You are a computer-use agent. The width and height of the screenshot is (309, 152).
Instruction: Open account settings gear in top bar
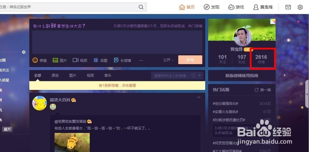click(x=300, y=7)
